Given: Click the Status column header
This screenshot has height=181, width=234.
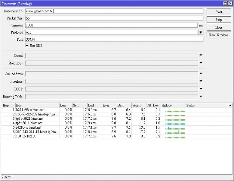Looking at the screenshot, I should click(x=207, y=105).
